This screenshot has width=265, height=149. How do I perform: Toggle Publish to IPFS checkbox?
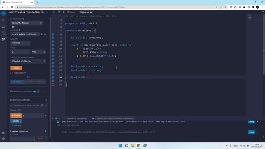[x=12, y=73]
